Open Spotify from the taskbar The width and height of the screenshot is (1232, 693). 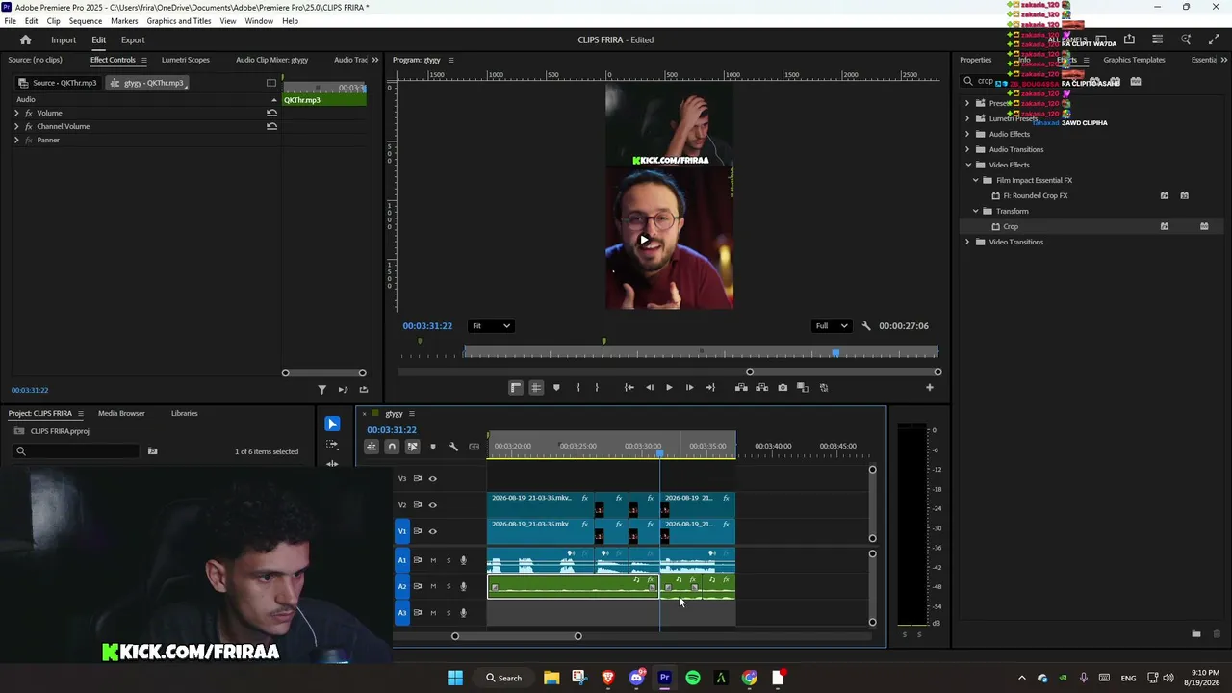pos(693,678)
